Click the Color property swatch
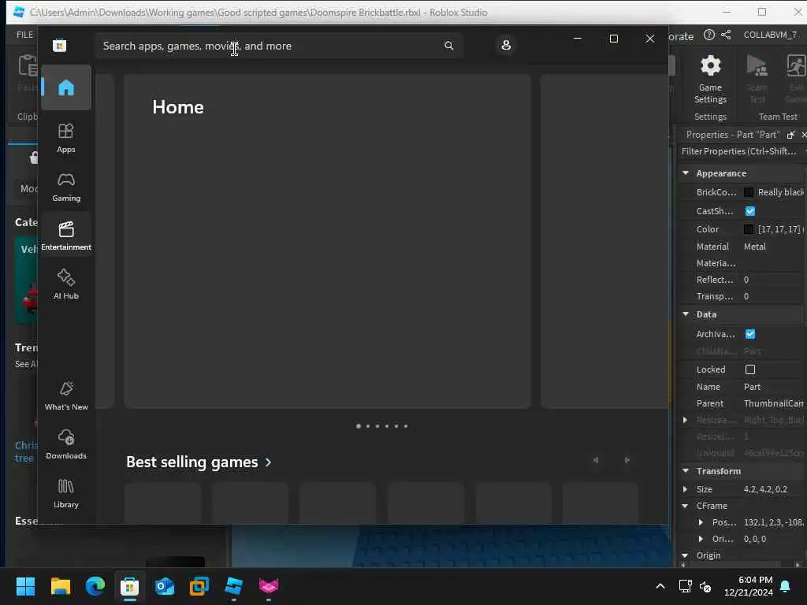Image resolution: width=807 pixels, height=605 pixels. click(x=749, y=229)
